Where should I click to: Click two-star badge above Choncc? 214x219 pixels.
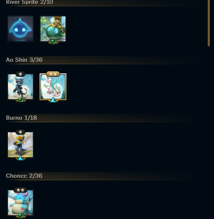[20, 190]
